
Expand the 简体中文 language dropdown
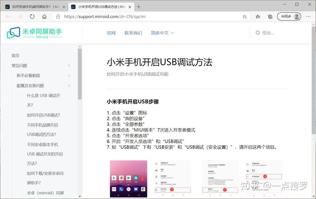pyautogui.click(x=162, y=33)
